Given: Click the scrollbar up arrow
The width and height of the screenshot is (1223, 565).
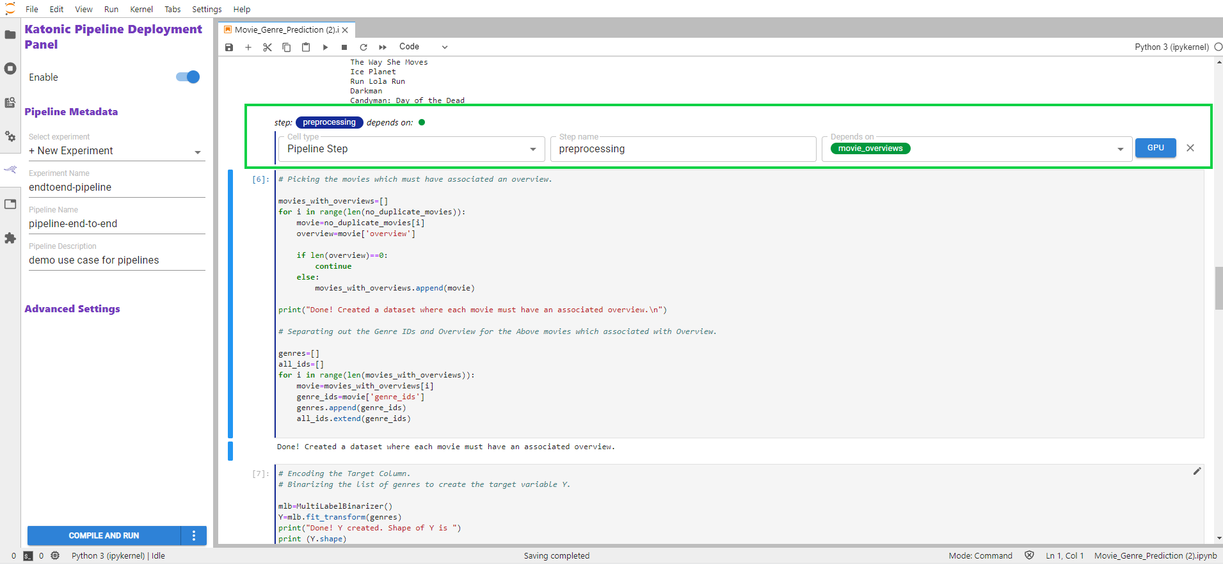Looking at the screenshot, I should tap(1219, 62).
